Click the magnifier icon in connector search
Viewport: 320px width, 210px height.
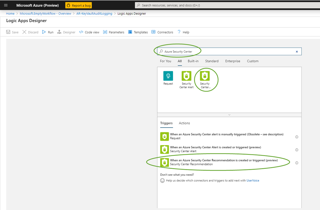tap(161, 51)
